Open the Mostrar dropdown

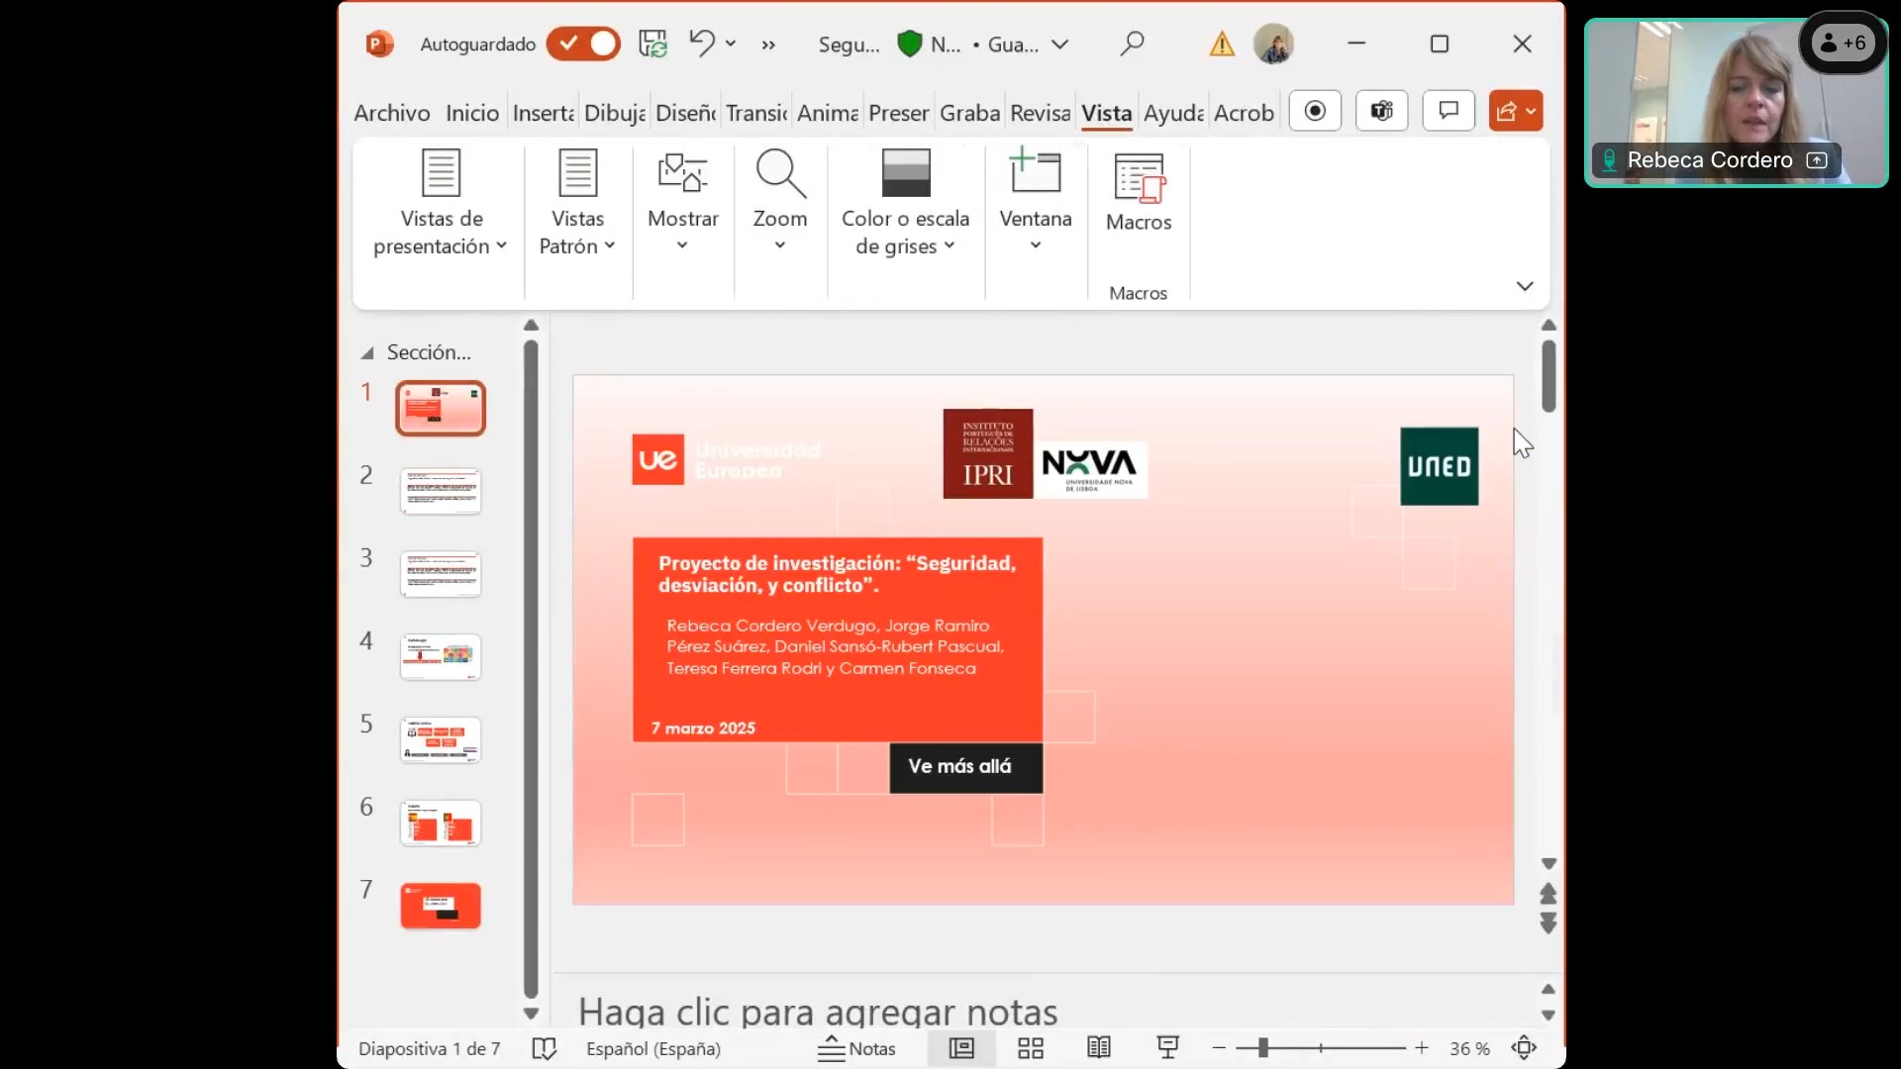point(682,202)
